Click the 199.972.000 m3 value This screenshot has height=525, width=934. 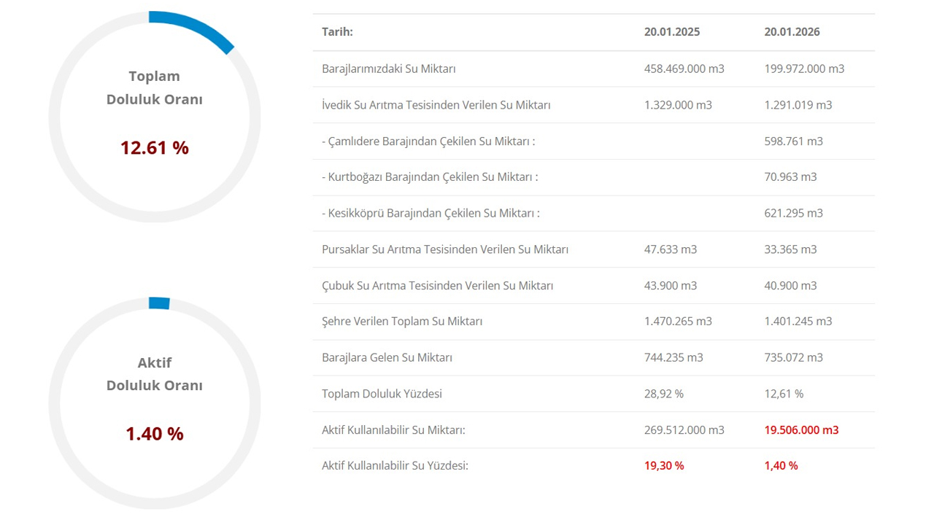[x=804, y=69]
